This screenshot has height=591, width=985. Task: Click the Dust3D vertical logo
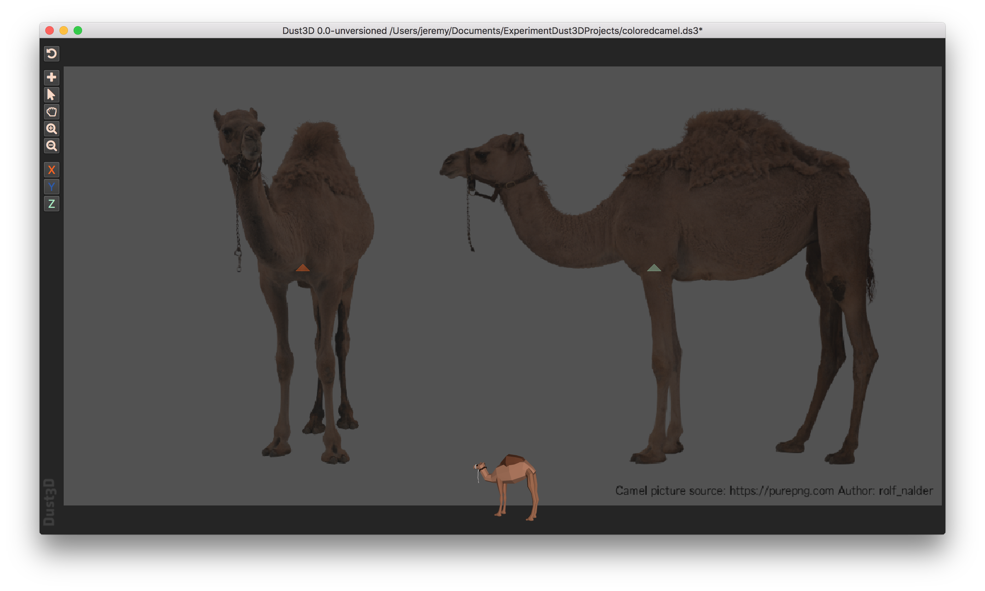click(49, 502)
